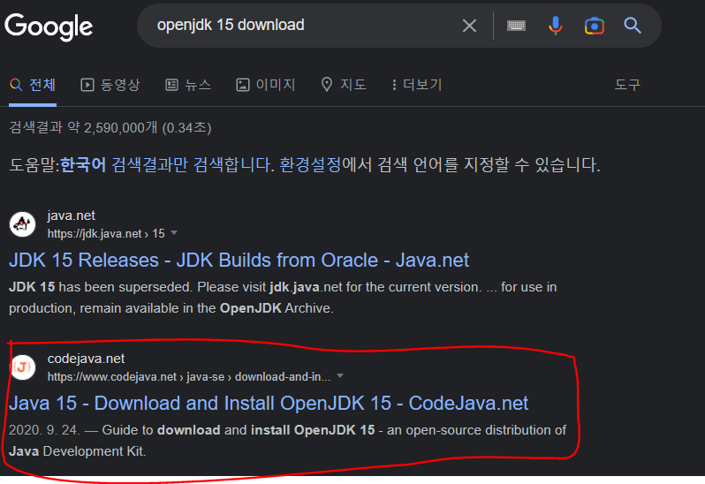The image size is (705, 484).
Task: Click the codejava.net favicon
Action: click(22, 367)
